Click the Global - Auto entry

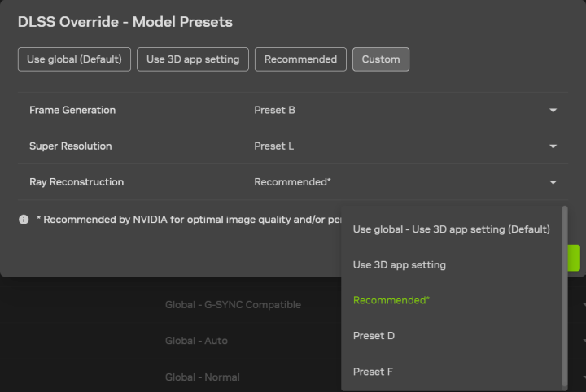click(197, 341)
